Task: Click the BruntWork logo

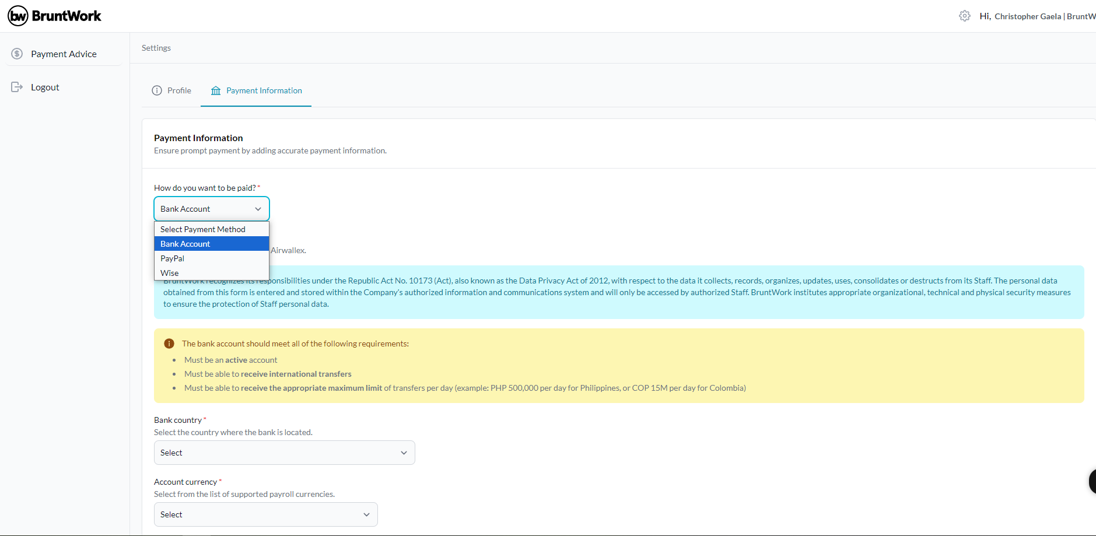Action: click(x=54, y=16)
